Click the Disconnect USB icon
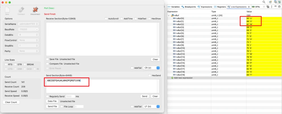The image size is (282, 114). (x=35, y=10)
